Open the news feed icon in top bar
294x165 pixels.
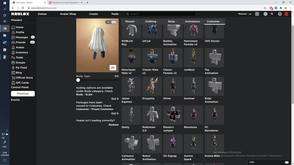(x=257, y=14)
